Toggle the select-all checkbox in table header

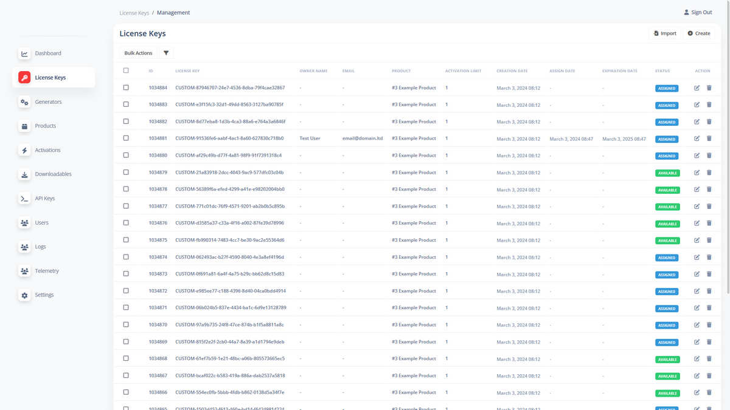tap(126, 70)
